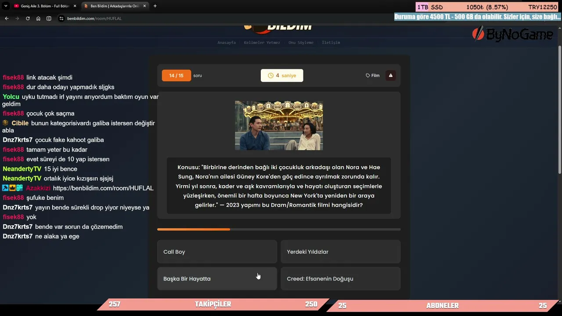Toggle the split view sidebar icon
The image size is (562, 316).
(x=49, y=18)
